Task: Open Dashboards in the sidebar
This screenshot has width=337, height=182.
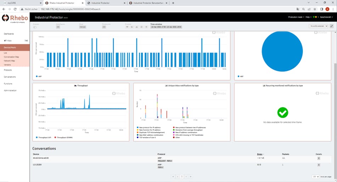Action: 9,34
